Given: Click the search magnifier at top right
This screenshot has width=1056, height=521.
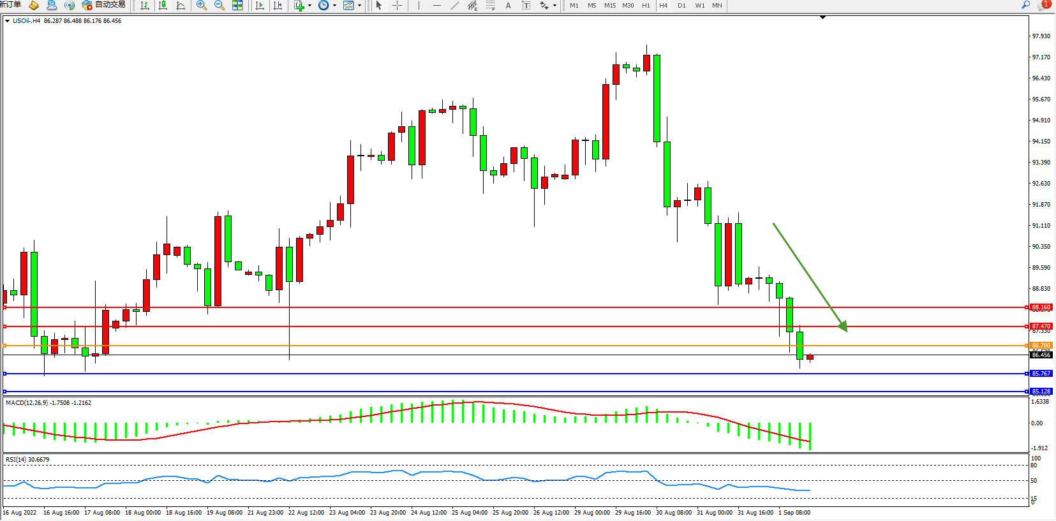Looking at the screenshot, I should [x=1025, y=5].
